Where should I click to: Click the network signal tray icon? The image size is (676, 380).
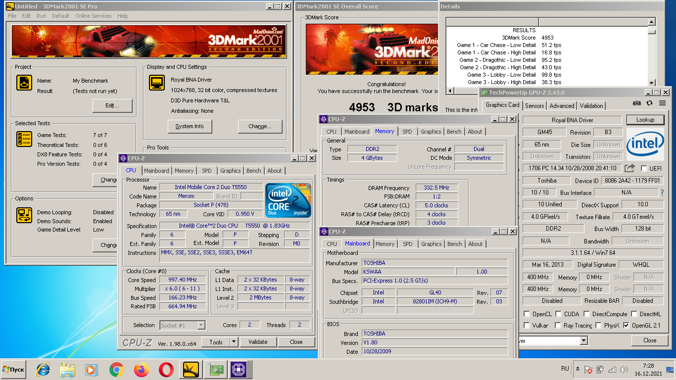[x=612, y=370]
